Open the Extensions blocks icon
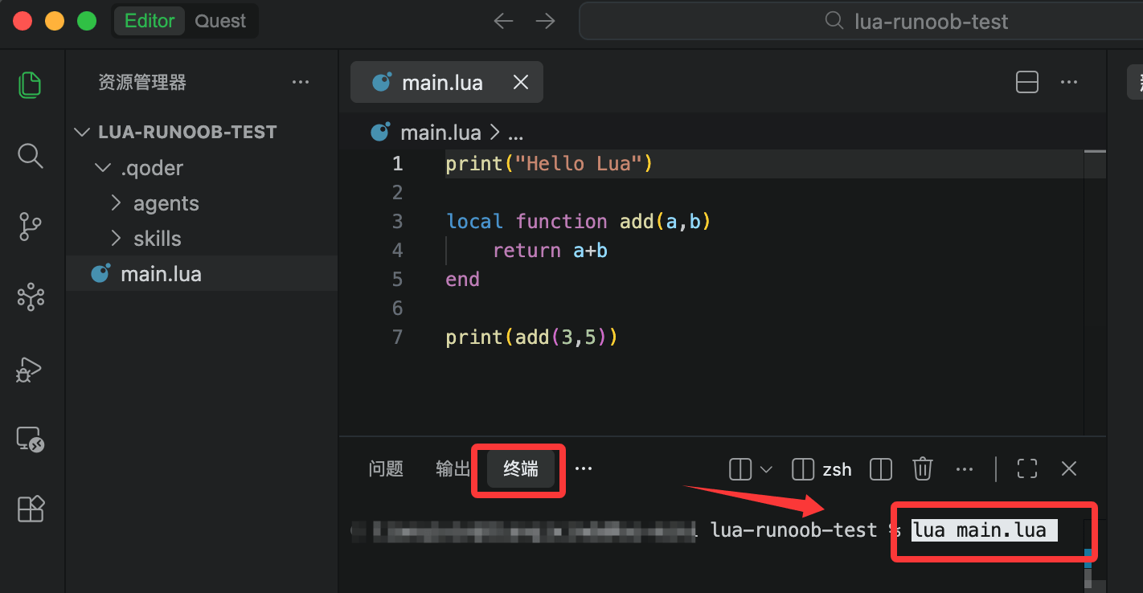Image resolution: width=1143 pixels, height=593 pixels. tap(31, 509)
